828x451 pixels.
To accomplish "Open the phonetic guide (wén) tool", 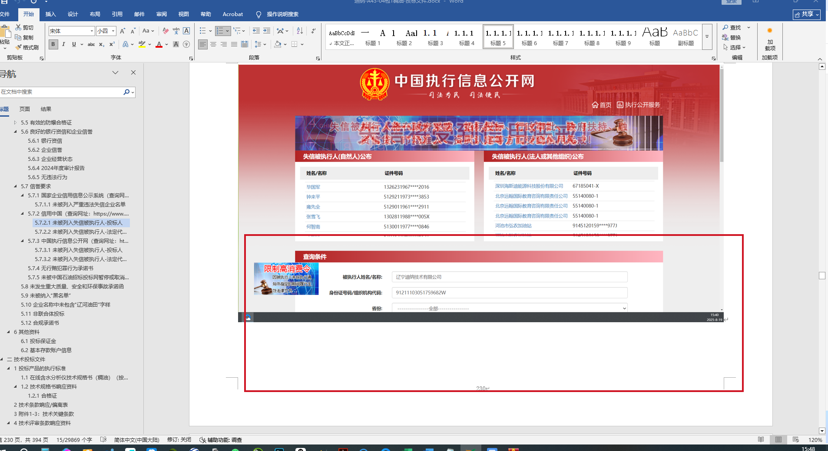I will 176,31.
